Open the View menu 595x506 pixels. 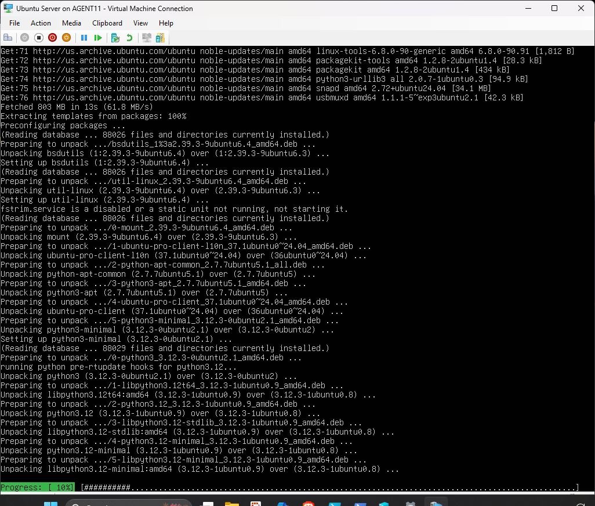pyautogui.click(x=140, y=23)
